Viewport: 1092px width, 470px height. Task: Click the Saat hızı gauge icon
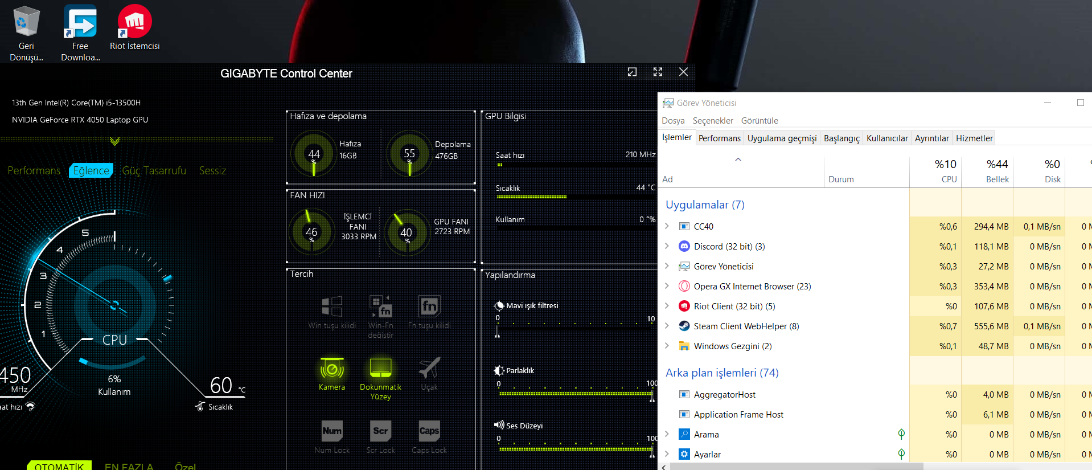[x=31, y=406]
